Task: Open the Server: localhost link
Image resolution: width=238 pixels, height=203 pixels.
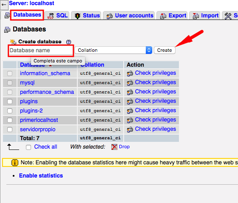Action: [x=31, y=3]
